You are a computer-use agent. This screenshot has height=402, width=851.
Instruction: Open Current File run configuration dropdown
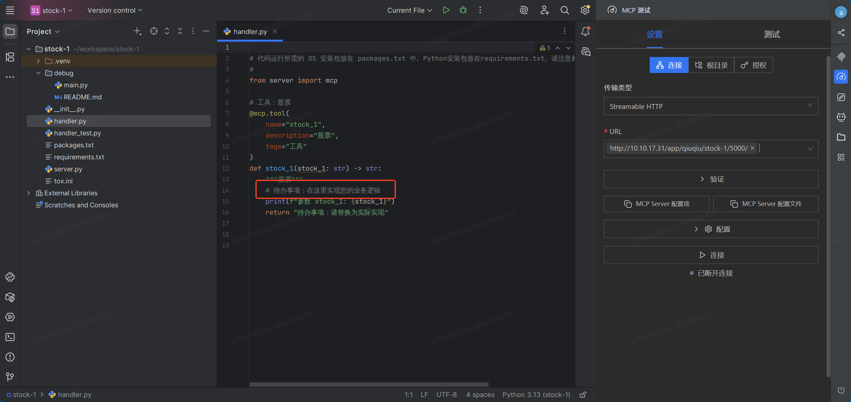[x=410, y=10]
